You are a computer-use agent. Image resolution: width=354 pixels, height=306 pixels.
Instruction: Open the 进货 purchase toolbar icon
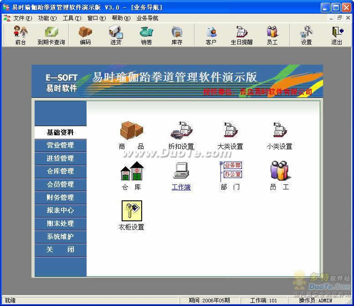tap(116, 35)
